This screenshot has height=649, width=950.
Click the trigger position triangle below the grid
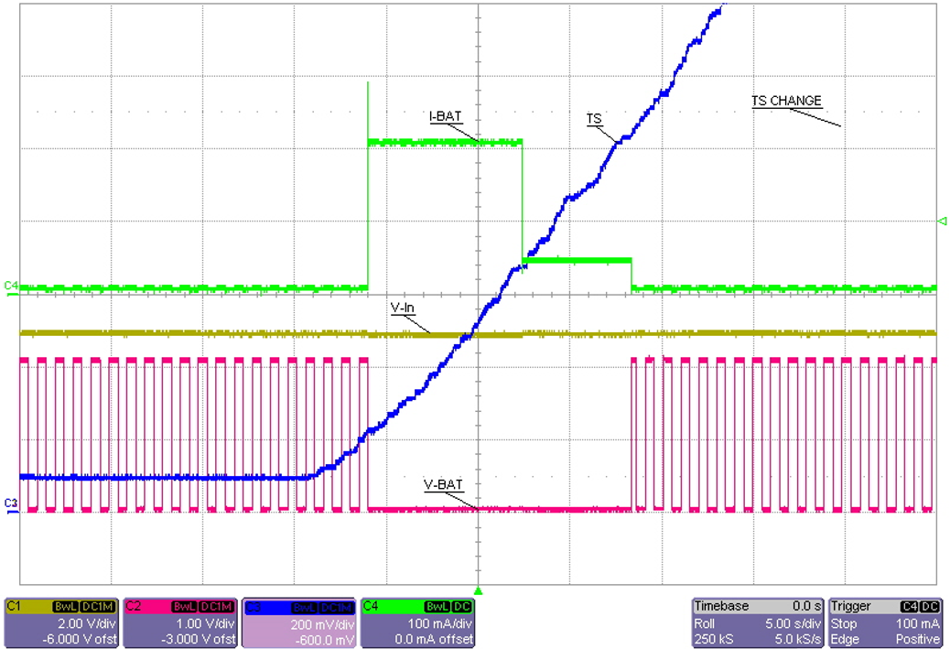[480, 590]
